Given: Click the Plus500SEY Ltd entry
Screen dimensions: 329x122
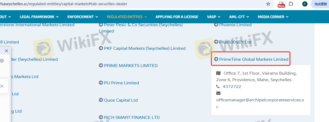Looking at the screenshot, I should tap(235, 42).
